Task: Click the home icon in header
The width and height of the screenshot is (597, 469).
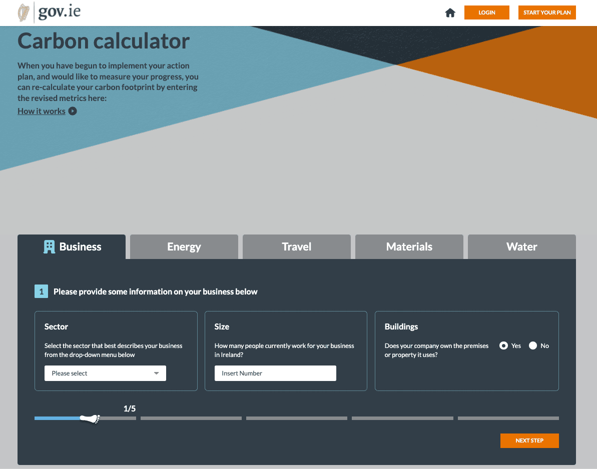Action: click(x=450, y=13)
